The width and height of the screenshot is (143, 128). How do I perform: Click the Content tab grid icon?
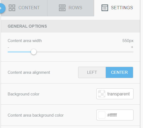click(x=12, y=8)
